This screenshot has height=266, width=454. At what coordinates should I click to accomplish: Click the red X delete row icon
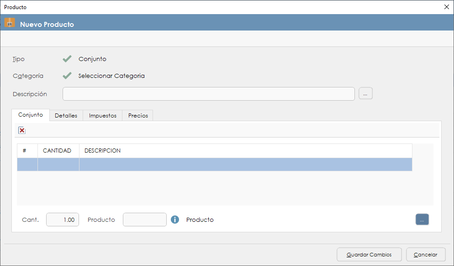click(22, 131)
